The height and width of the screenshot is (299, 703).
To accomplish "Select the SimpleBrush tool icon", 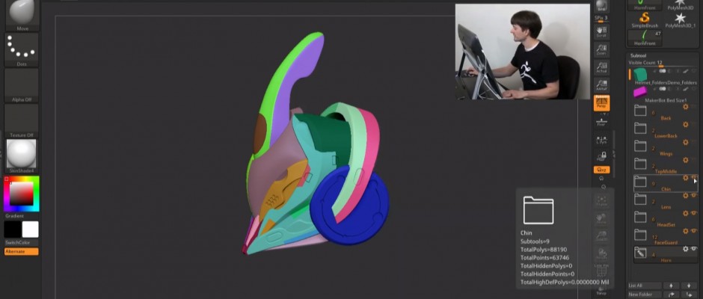I will tap(645, 18).
